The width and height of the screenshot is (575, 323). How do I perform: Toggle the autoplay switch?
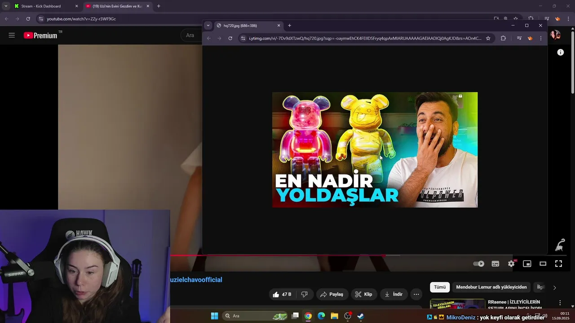(x=479, y=264)
